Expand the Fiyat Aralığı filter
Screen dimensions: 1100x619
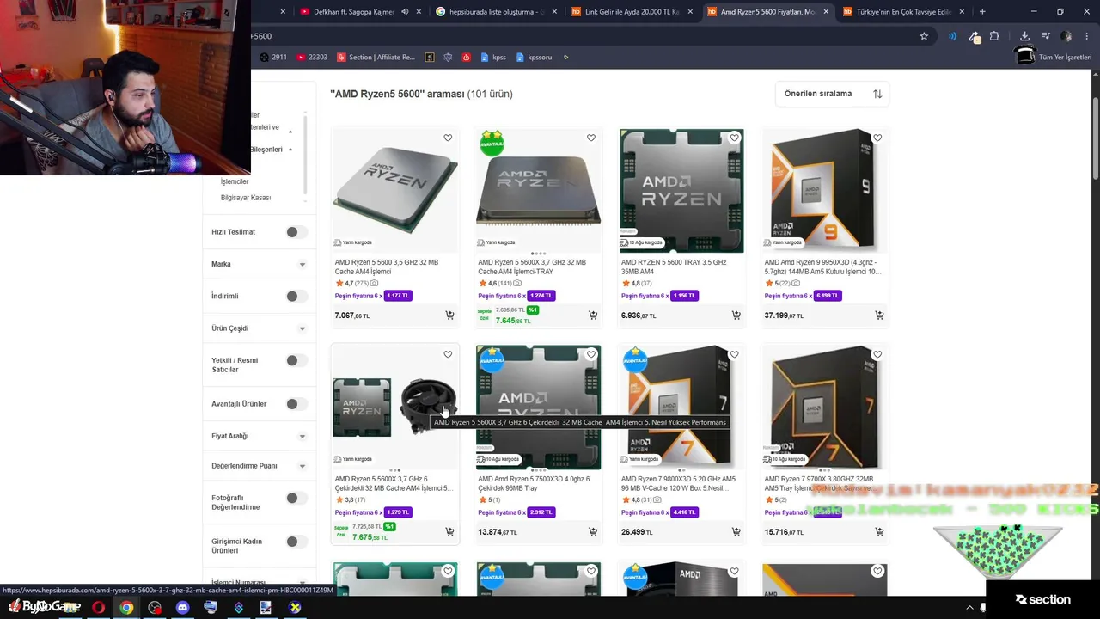click(302, 437)
